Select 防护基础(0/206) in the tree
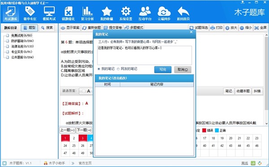The image size is (269, 167). coord(22,41)
